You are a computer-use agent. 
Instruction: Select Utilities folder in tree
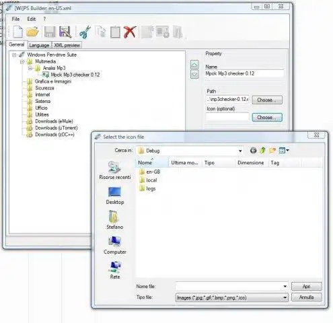pyautogui.click(x=42, y=114)
